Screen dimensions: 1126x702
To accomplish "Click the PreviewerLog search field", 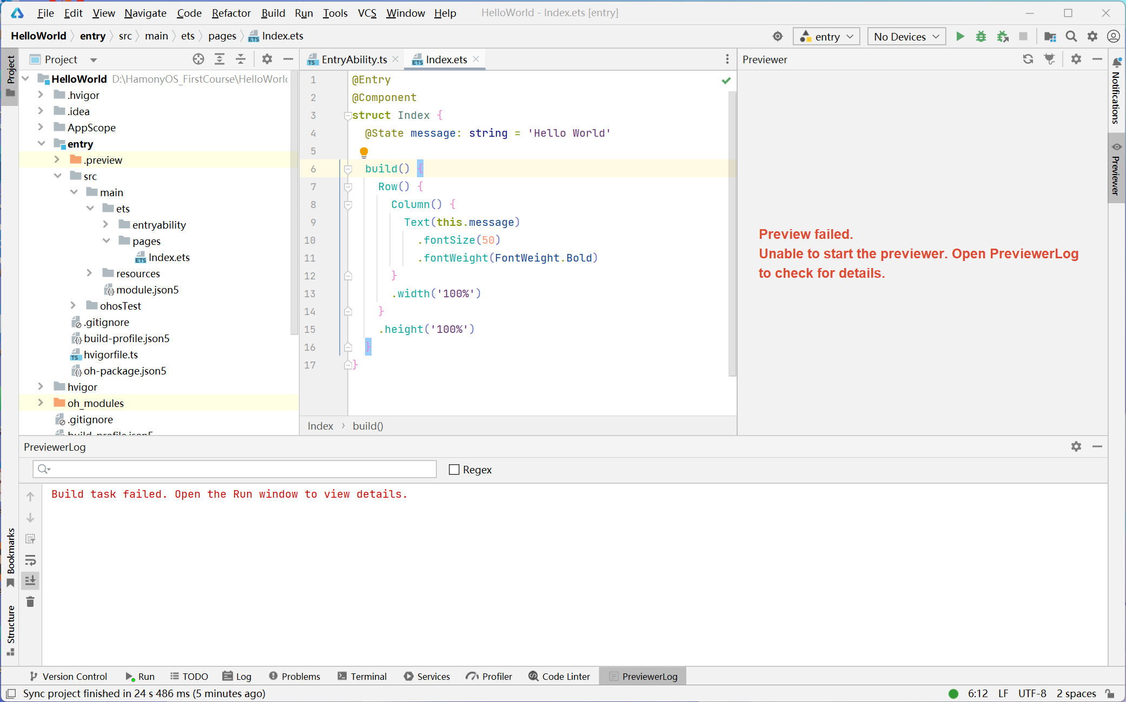I will point(235,469).
